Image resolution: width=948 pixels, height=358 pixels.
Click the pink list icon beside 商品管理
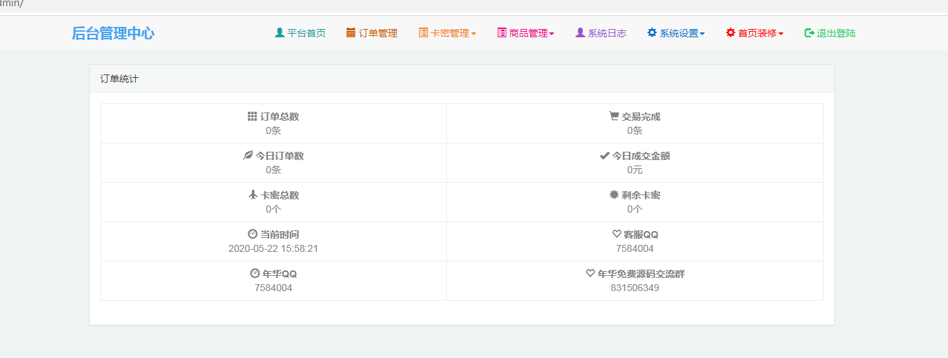(502, 32)
